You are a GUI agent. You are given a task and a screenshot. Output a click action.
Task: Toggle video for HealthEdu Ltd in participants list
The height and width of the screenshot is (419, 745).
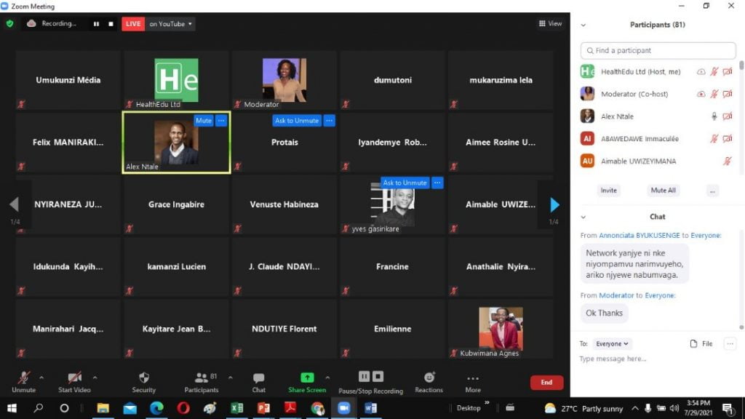click(x=728, y=72)
